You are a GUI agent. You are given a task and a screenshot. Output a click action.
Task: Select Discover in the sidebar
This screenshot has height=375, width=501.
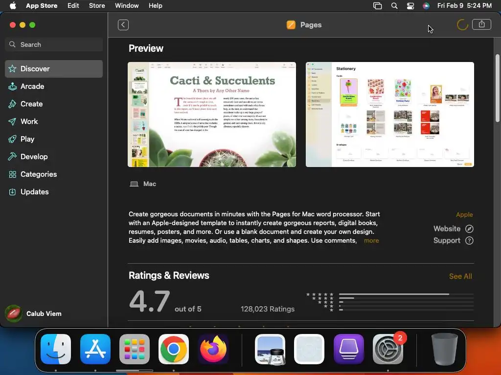[x=54, y=69]
